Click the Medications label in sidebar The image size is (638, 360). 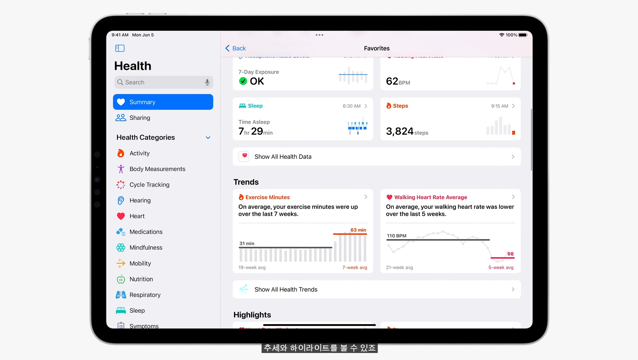pyautogui.click(x=146, y=232)
